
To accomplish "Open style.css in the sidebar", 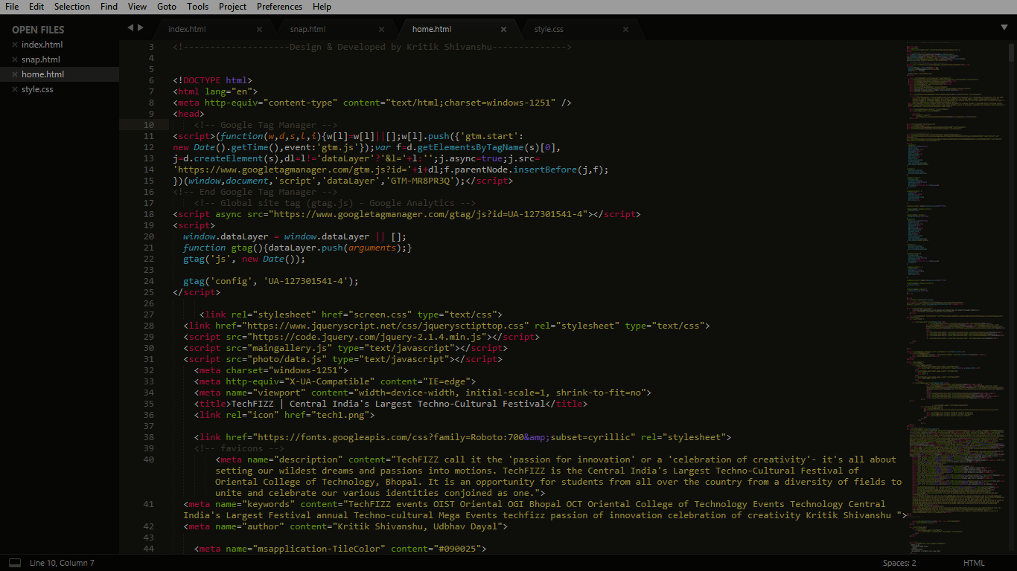I will click(37, 89).
